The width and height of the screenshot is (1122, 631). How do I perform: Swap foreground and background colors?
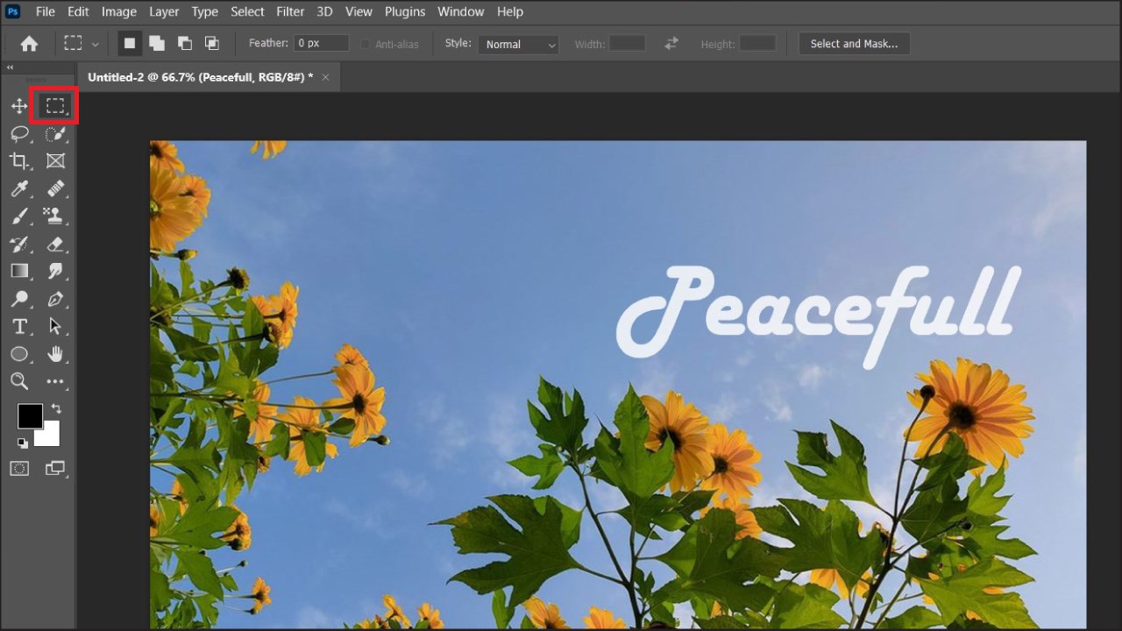[56, 408]
